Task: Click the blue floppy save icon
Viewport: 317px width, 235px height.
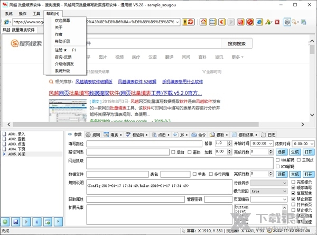Action: 16,222
